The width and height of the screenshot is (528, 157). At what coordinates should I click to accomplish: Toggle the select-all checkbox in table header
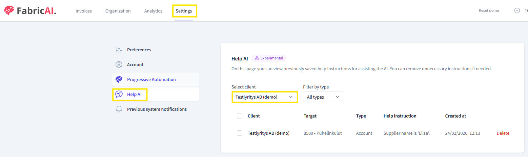(x=240, y=116)
